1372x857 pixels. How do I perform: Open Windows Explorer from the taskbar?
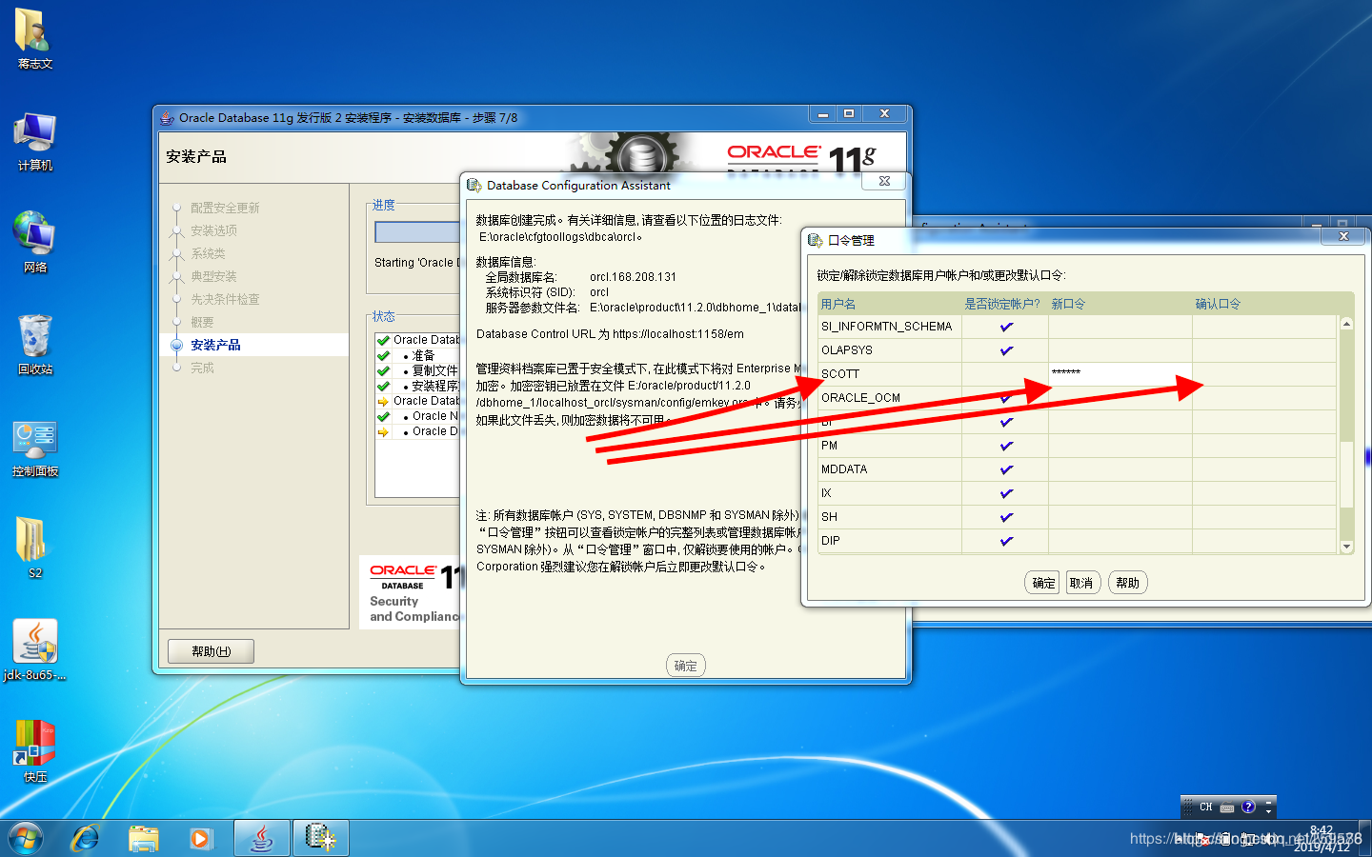click(x=143, y=838)
